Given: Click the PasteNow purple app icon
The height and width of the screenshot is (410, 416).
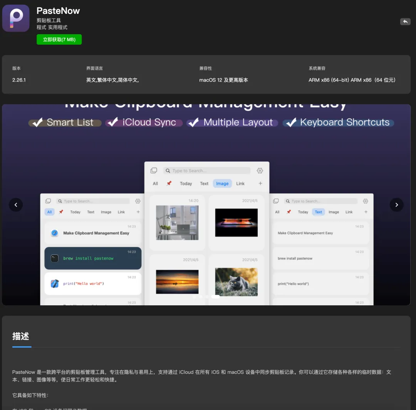Looking at the screenshot, I should (x=16, y=18).
